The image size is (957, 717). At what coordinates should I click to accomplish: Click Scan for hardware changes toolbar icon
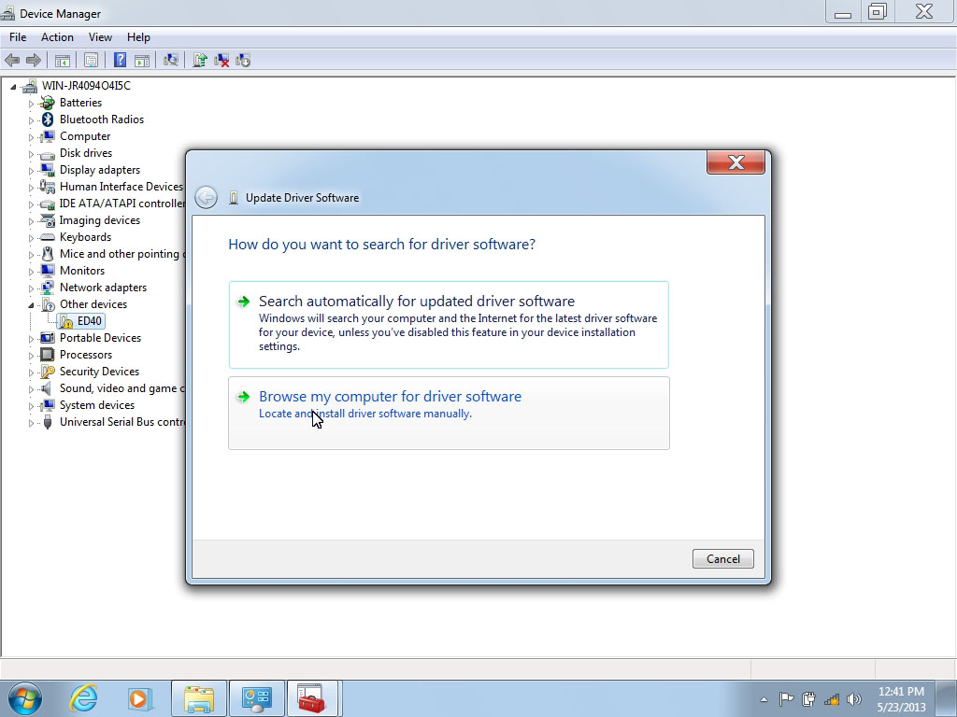pyautogui.click(x=171, y=61)
